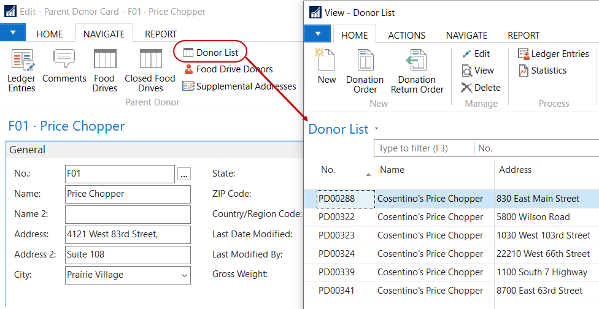
Task: Open the City dropdown for Prairie Village
Action: pos(184,275)
